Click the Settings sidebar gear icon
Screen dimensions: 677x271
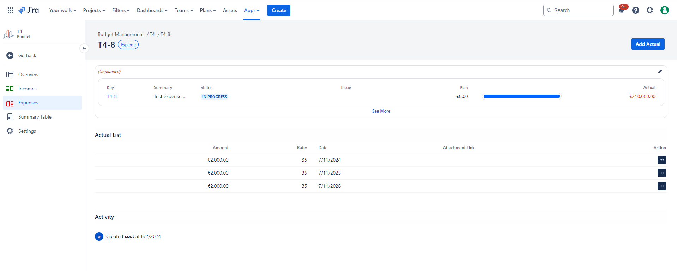[10, 131]
